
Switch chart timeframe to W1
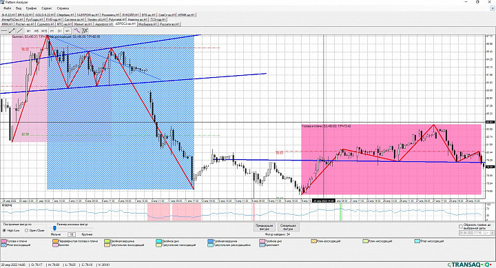pyautogui.click(x=67, y=31)
